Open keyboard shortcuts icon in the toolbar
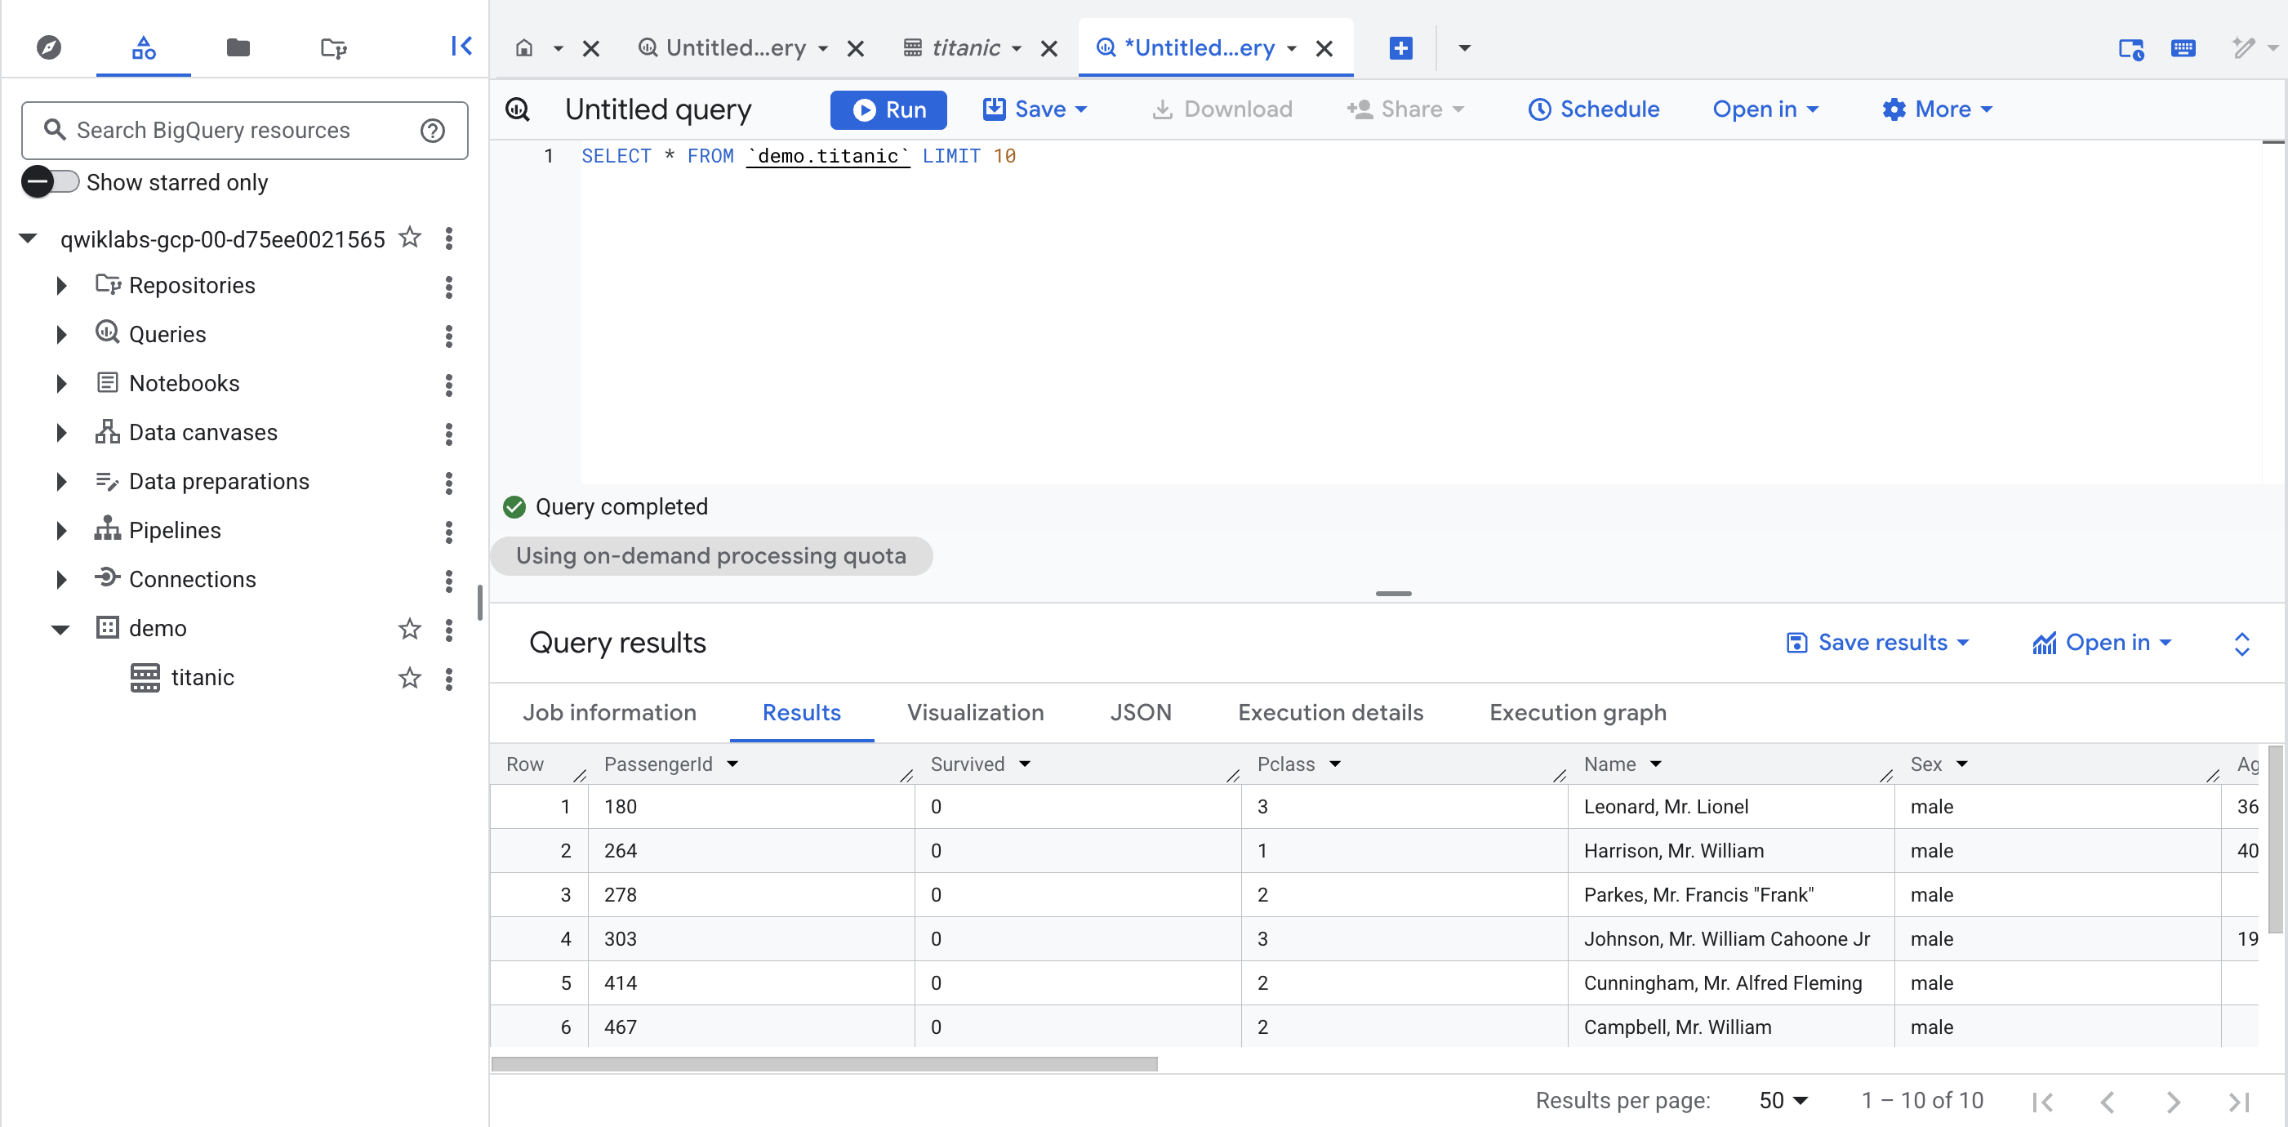2288x1127 pixels. pyautogui.click(x=2184, y=49)
